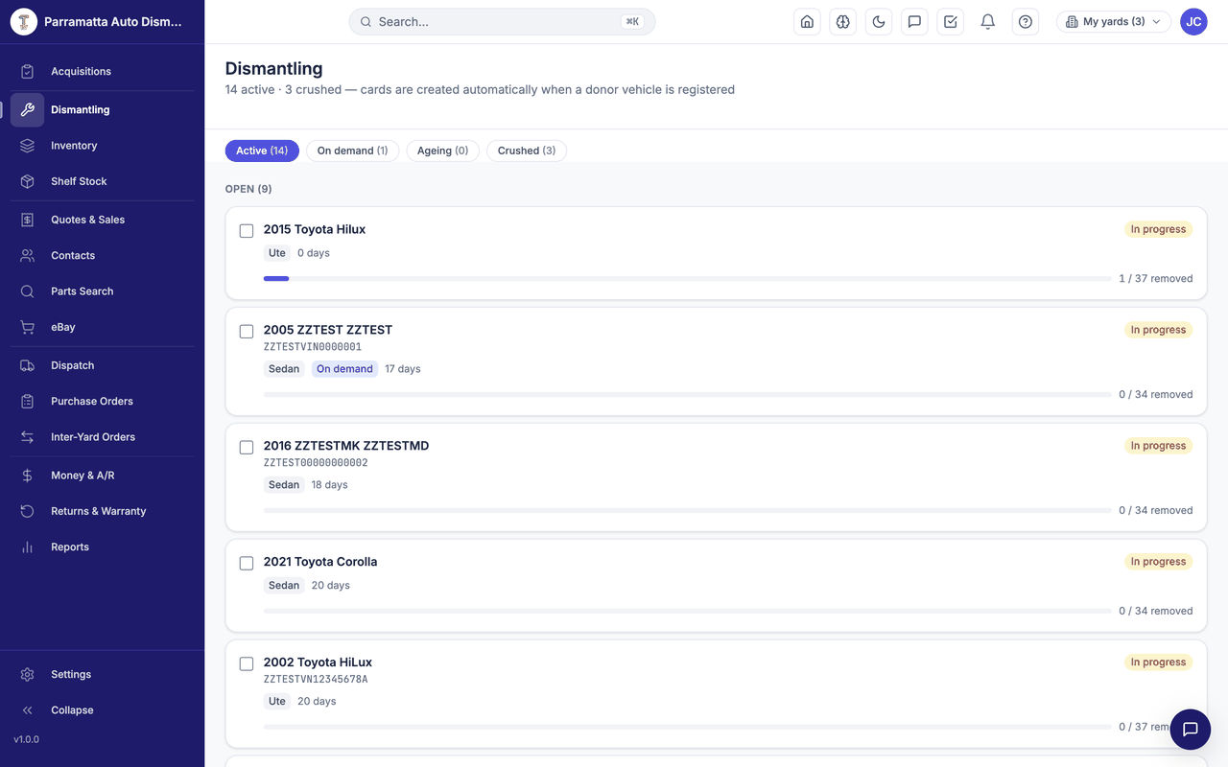Select the 2005 ZZTEST ZZTEST card checkbox

tap(247, 332)
